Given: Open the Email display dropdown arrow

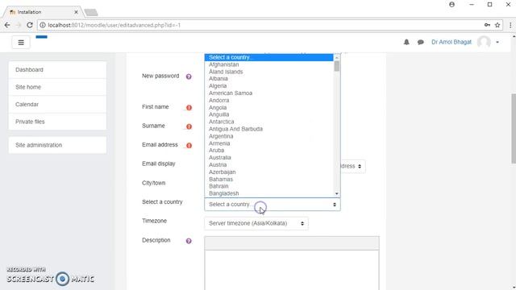Looking at the screenshot, I should click(360, 167).
